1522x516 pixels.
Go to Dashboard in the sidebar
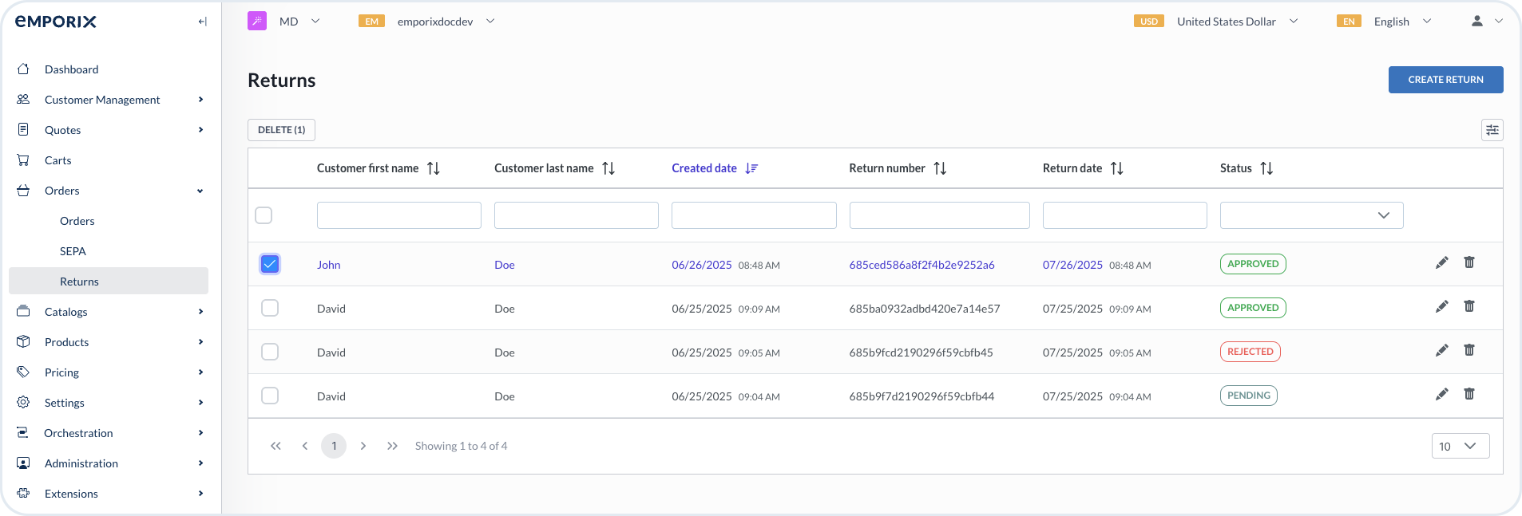[71, 69]
